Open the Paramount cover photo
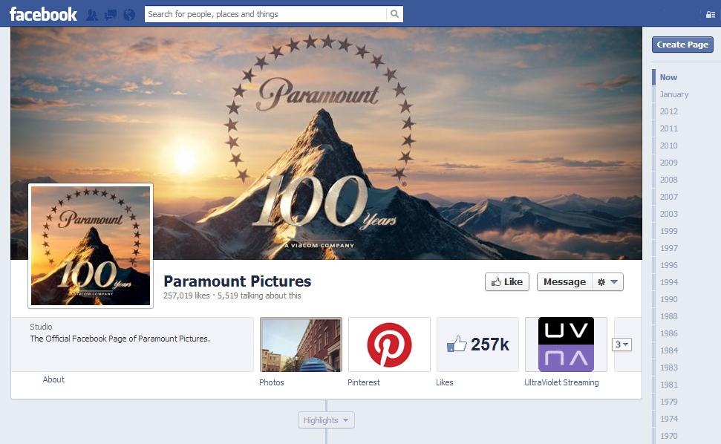This screenshot has width=721, height=444. pos(326,143)
